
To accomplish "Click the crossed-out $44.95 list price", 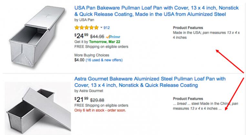I will point(97,36).
